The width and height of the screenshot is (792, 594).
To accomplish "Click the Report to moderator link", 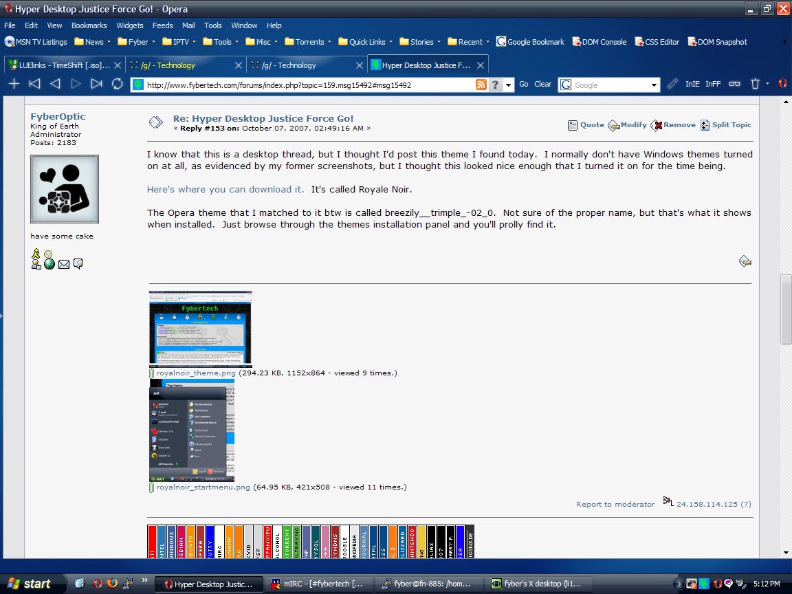I will (615, 504).
